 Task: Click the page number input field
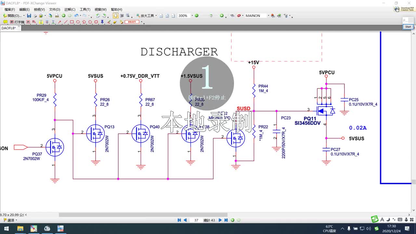click(196, 220)
